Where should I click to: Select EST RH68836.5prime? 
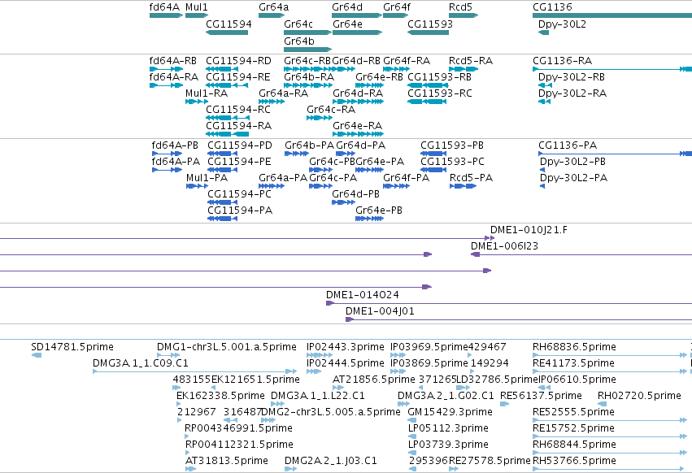[x=610, y=355]
